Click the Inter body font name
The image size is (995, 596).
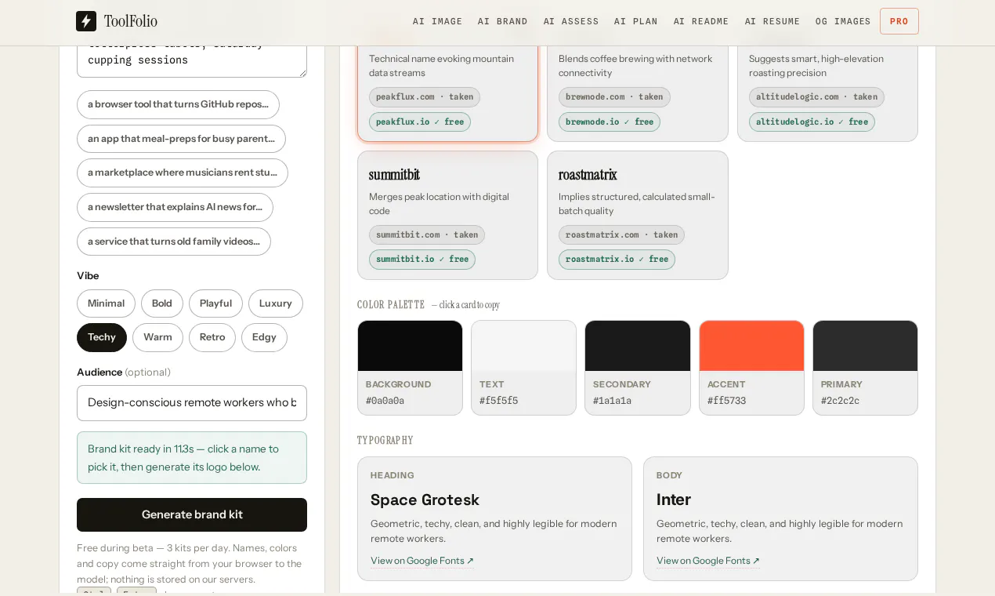(674, 500)
